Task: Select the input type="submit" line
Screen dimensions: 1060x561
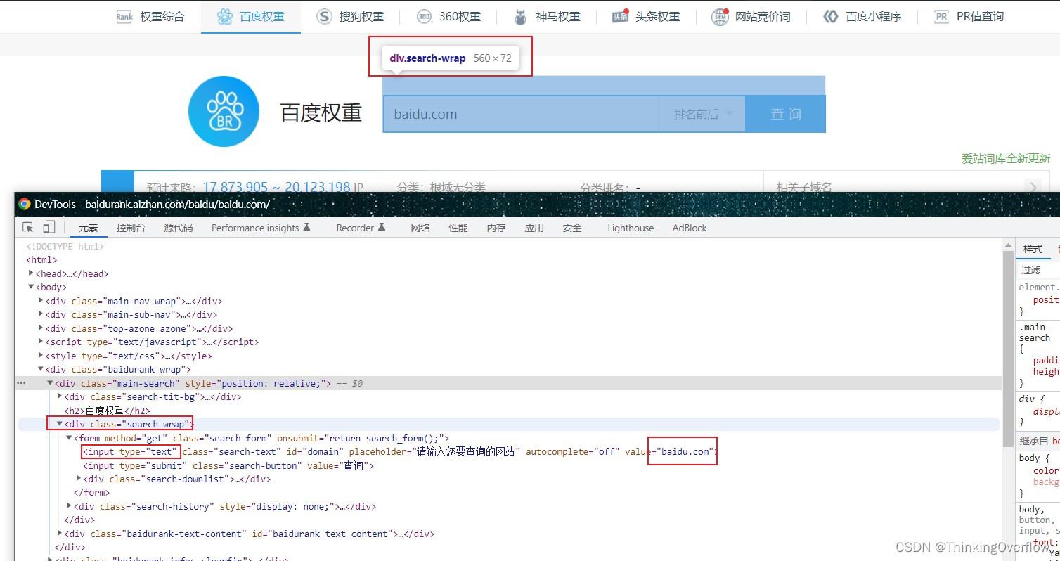Action: (x=228, y=465)
